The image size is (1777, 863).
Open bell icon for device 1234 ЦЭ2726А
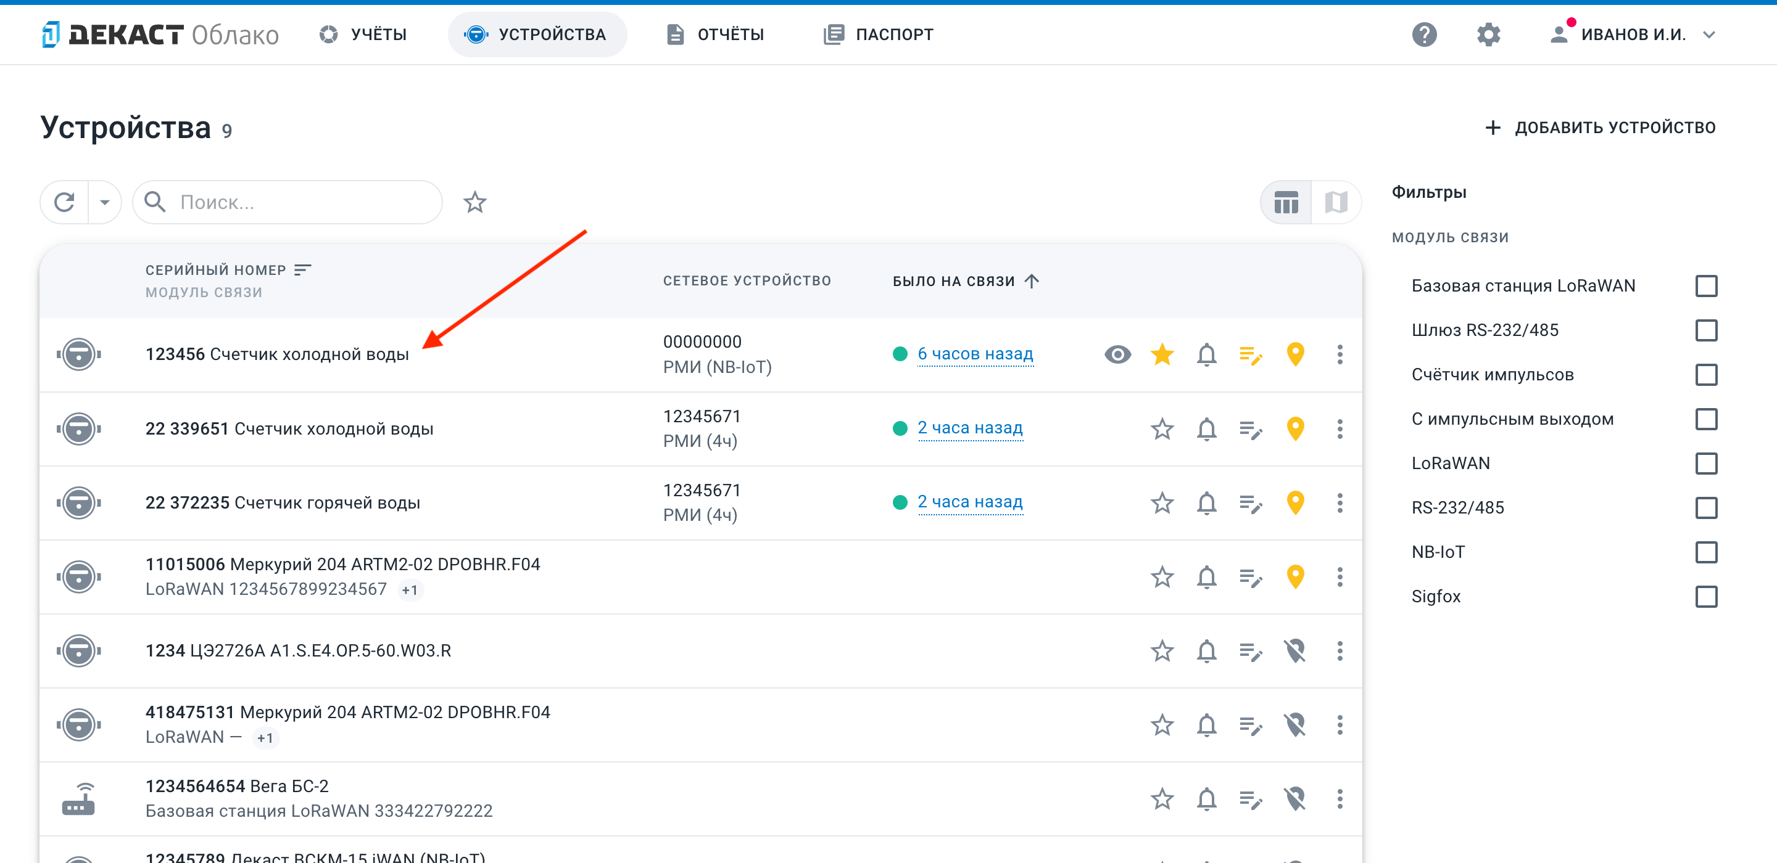[1206, 651]
